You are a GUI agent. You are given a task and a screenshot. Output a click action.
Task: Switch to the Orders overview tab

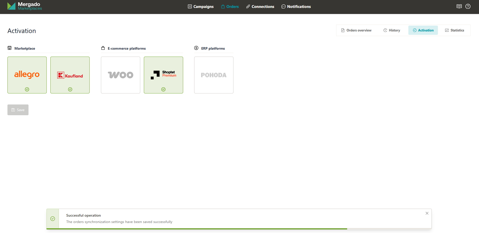pos(356,30)
